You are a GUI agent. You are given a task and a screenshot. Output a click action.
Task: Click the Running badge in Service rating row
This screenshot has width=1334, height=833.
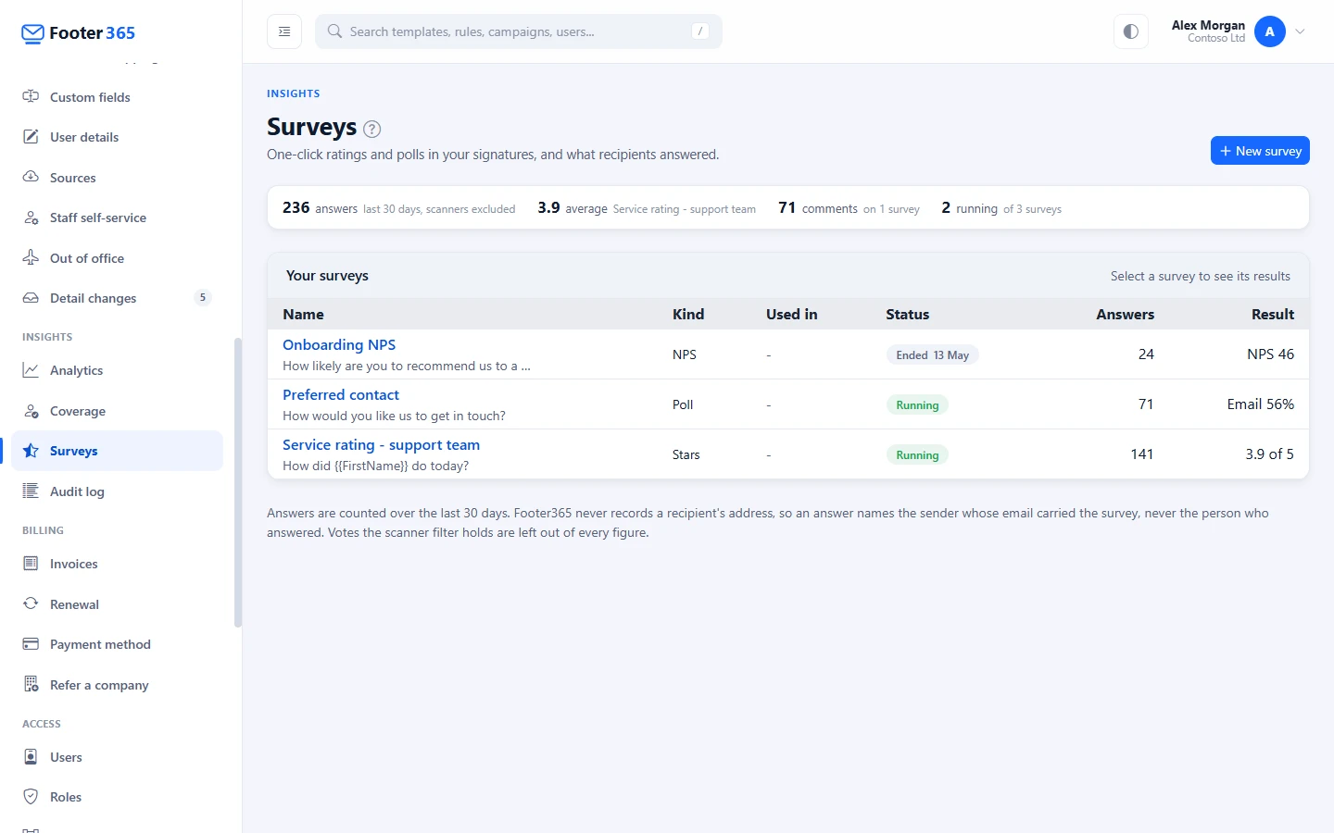[917, 454]
